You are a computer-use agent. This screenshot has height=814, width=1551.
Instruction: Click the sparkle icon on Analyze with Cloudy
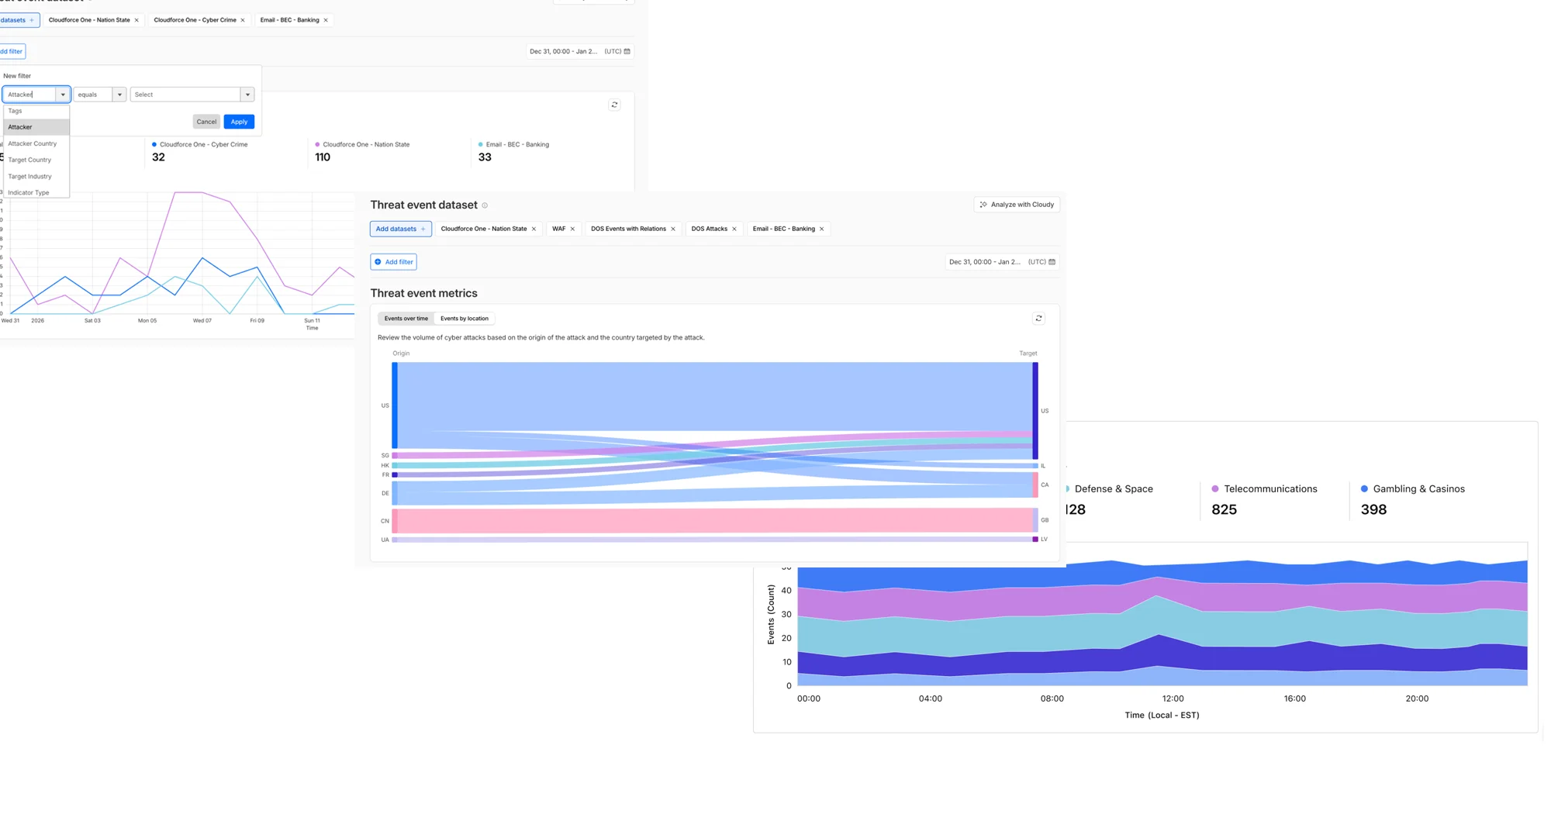[983, 204]
